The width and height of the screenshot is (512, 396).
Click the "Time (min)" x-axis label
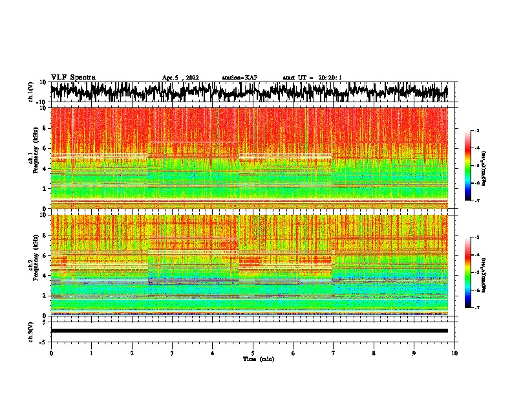click(259, 359)
